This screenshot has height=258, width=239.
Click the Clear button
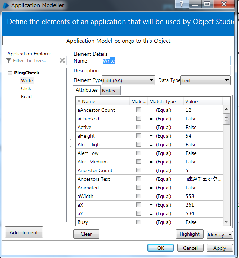[x=86, y=234]
